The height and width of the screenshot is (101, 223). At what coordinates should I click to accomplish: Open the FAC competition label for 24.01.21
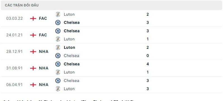(43, 35)
